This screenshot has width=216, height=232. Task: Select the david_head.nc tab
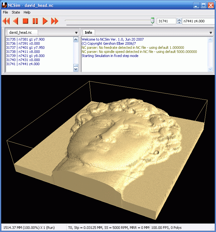(22, 32)
